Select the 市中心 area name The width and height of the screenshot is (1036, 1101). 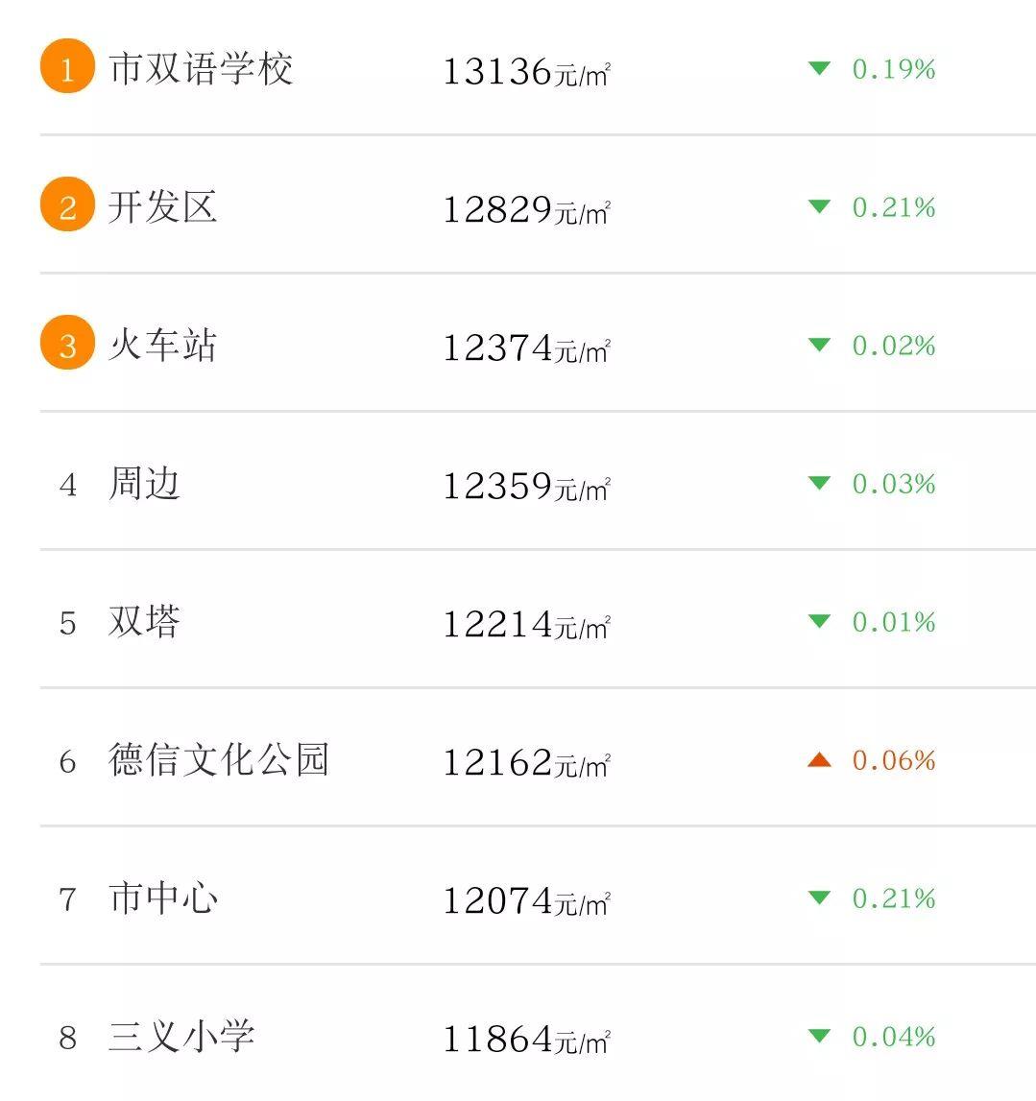click(x=163, y=898)
